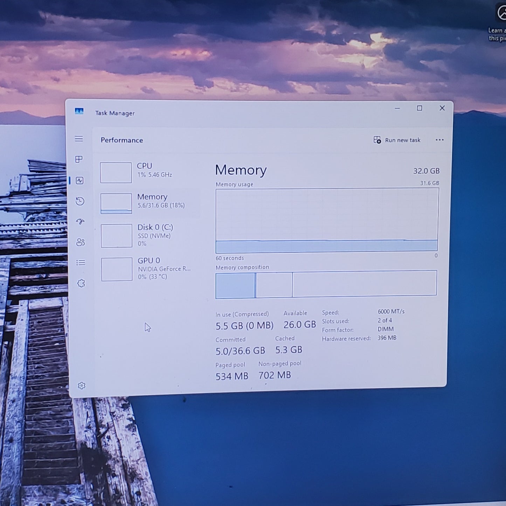Open Task Manager settings via bottom gear
The image size is (506, 506).
click(x=82, y=385)
